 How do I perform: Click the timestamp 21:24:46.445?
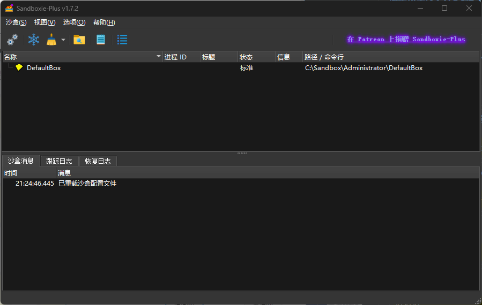pos(35,184)
